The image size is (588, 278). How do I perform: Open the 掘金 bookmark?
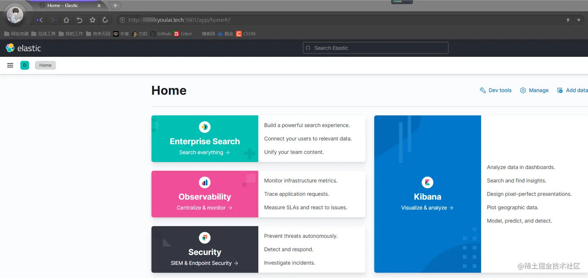point(226,34)
